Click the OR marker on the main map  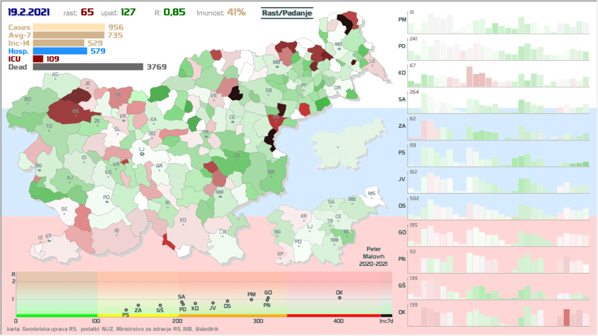(x=337, y=88)
